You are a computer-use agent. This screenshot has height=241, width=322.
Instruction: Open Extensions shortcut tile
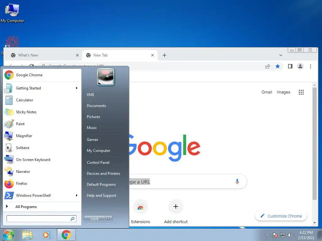click(141, 212)
